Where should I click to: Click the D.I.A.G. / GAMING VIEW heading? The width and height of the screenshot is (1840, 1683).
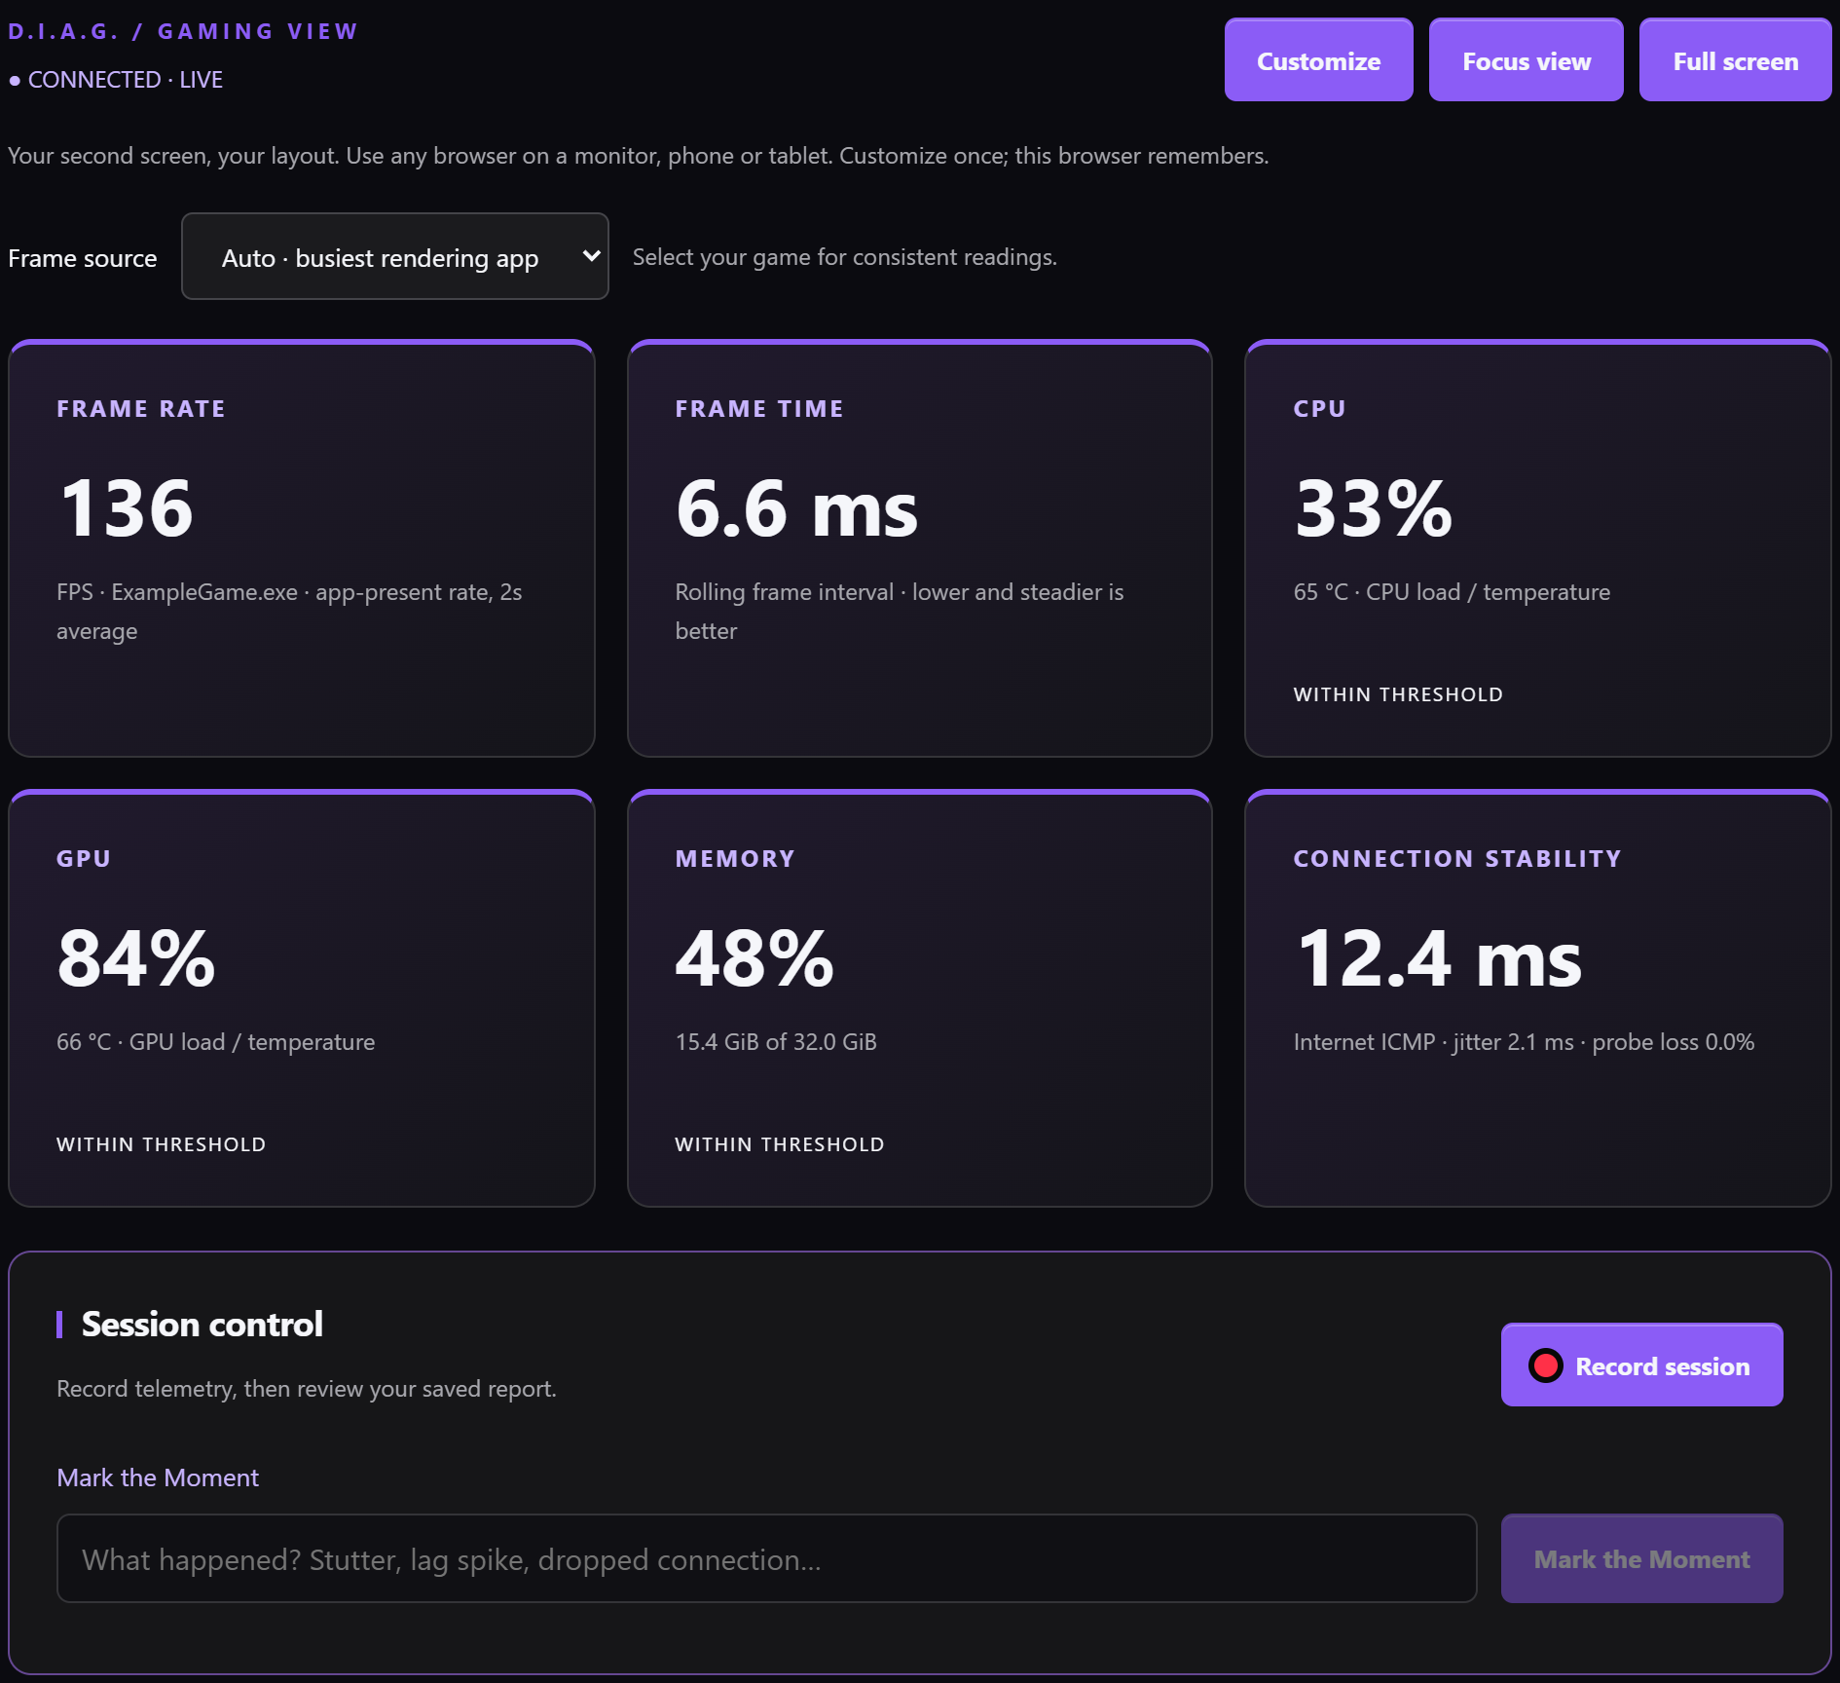183,31
